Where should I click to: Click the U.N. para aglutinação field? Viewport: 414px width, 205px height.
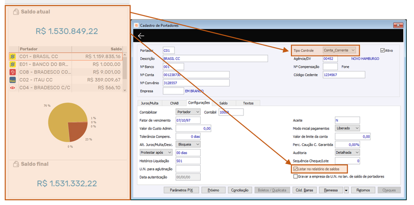[x=188, y=169]
